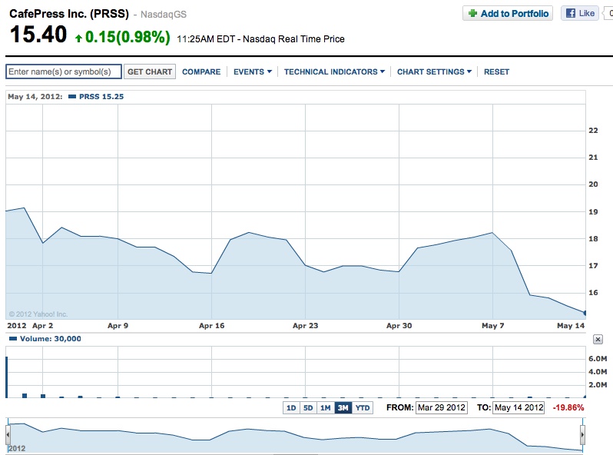Click the tallest volume bar at chart start

click(7, 377)
